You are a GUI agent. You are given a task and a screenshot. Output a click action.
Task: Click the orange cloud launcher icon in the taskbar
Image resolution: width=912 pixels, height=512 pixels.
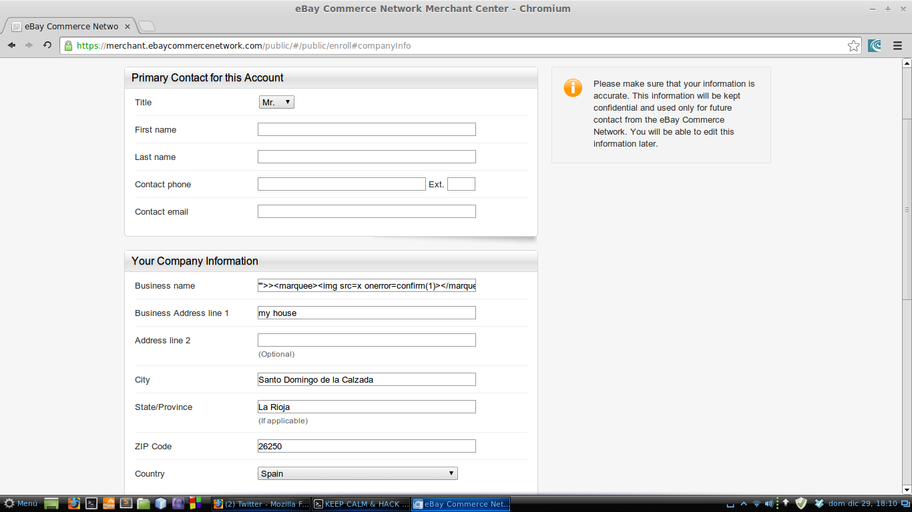pos(109,503)
